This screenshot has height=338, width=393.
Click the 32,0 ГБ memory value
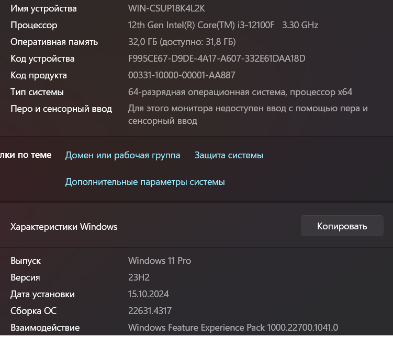pyautogui.click(x=182, y=42)
